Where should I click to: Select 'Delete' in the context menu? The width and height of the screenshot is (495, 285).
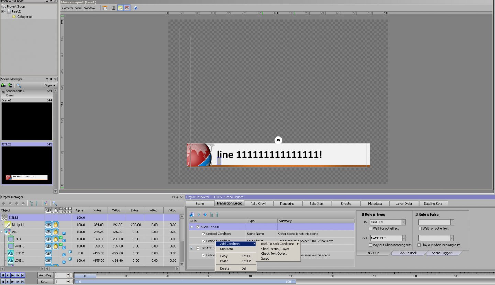(224, 268)
